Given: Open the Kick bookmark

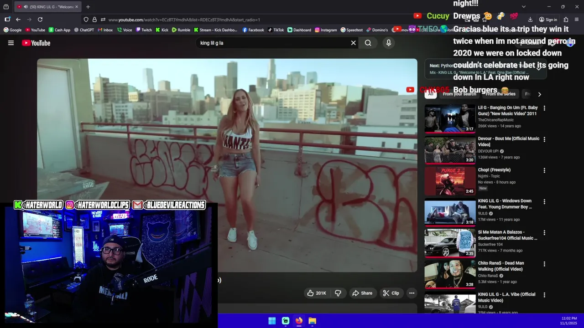Looking at the screenshot, I should [x=162, y=30].
